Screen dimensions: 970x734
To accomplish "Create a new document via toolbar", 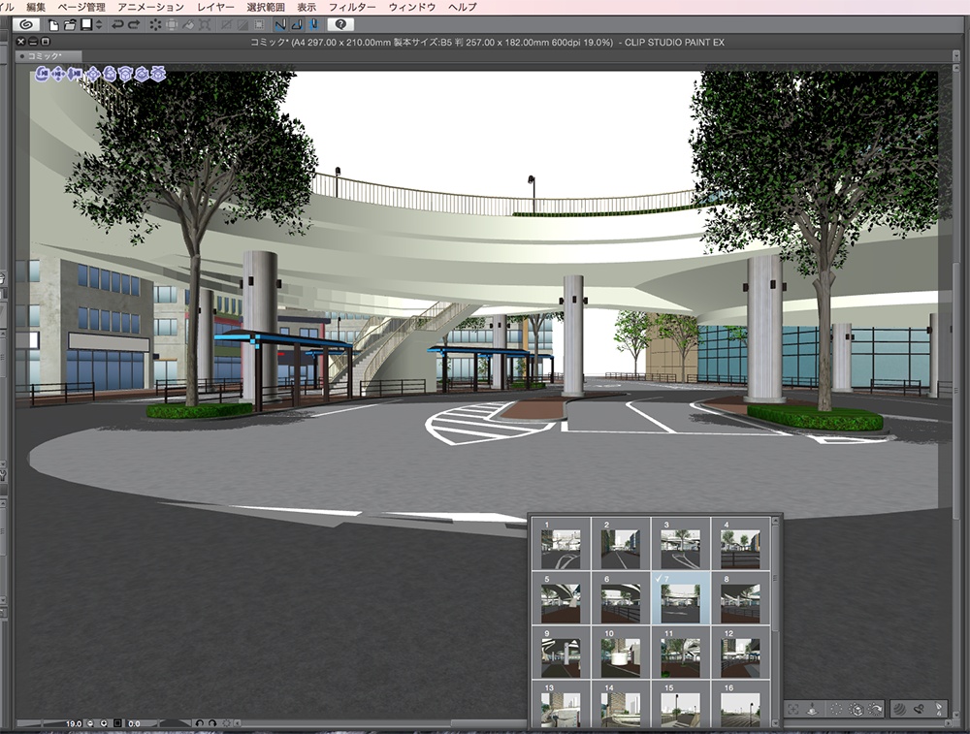I will click(x=53, y=25).
